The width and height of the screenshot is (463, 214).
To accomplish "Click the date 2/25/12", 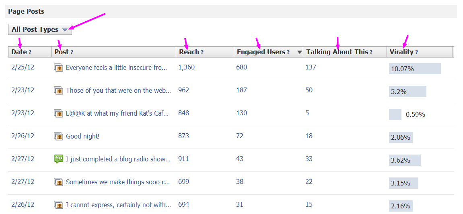I will [x=23, y=67].
